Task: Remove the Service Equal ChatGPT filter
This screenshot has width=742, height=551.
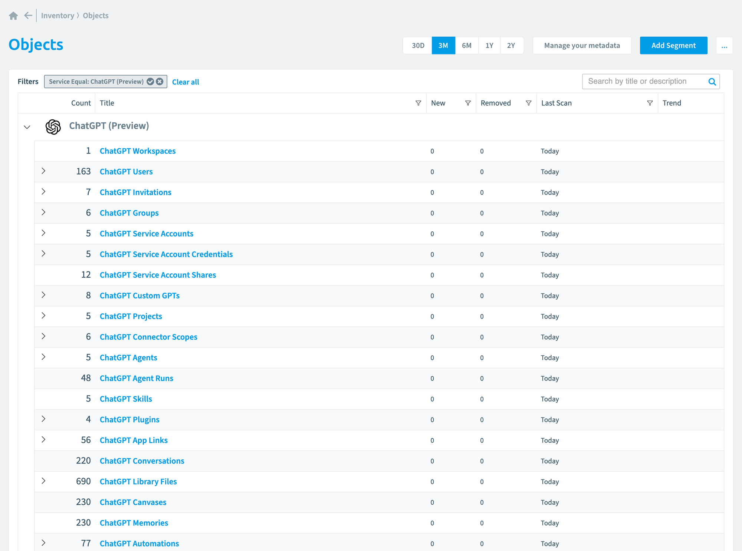Action: tap(160, 82)
